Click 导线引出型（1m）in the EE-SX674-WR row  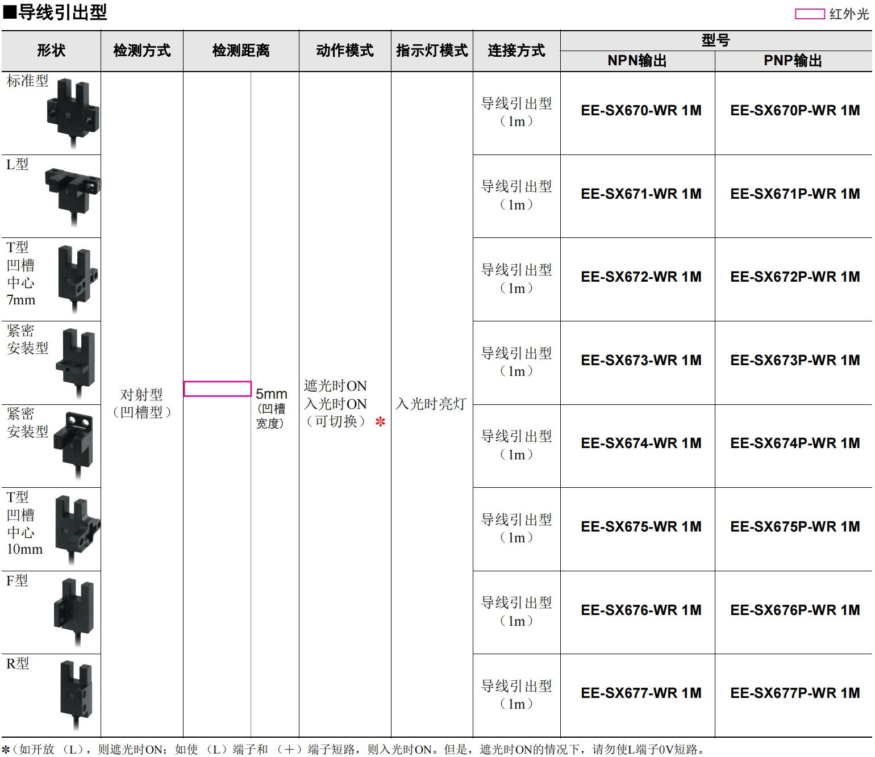click(516, 445)
